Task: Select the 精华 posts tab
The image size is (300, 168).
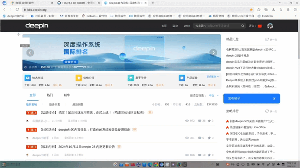Action: [67, 95]
